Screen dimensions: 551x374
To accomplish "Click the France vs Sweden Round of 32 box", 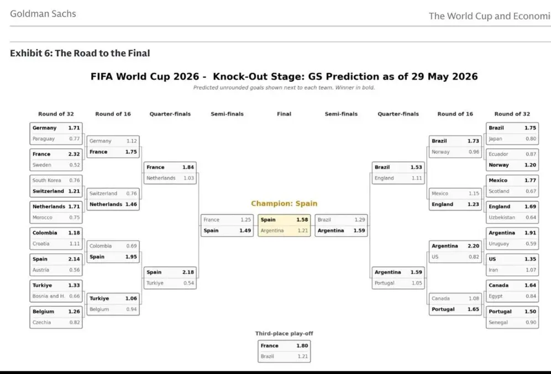I will pos(56,159).
